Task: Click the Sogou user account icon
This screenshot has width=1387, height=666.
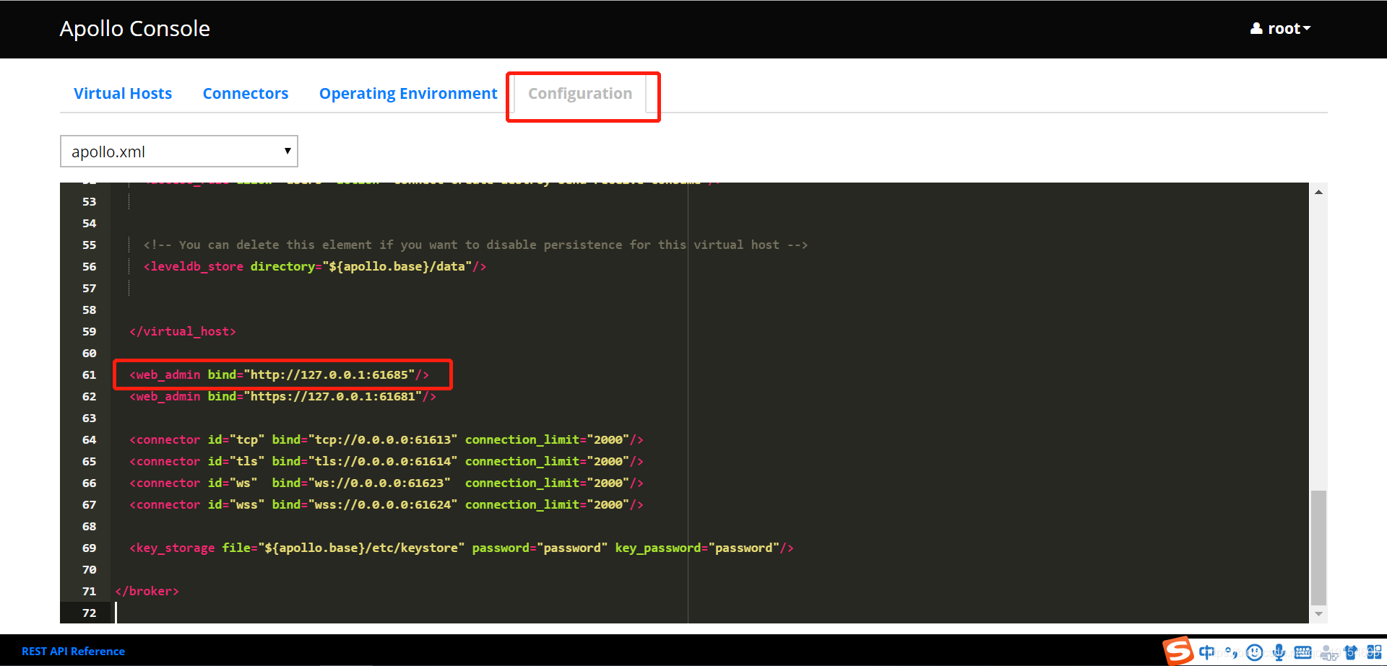Action: (x=1328, y=653)
